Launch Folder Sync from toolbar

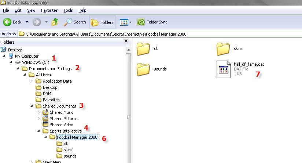(152, 22)
